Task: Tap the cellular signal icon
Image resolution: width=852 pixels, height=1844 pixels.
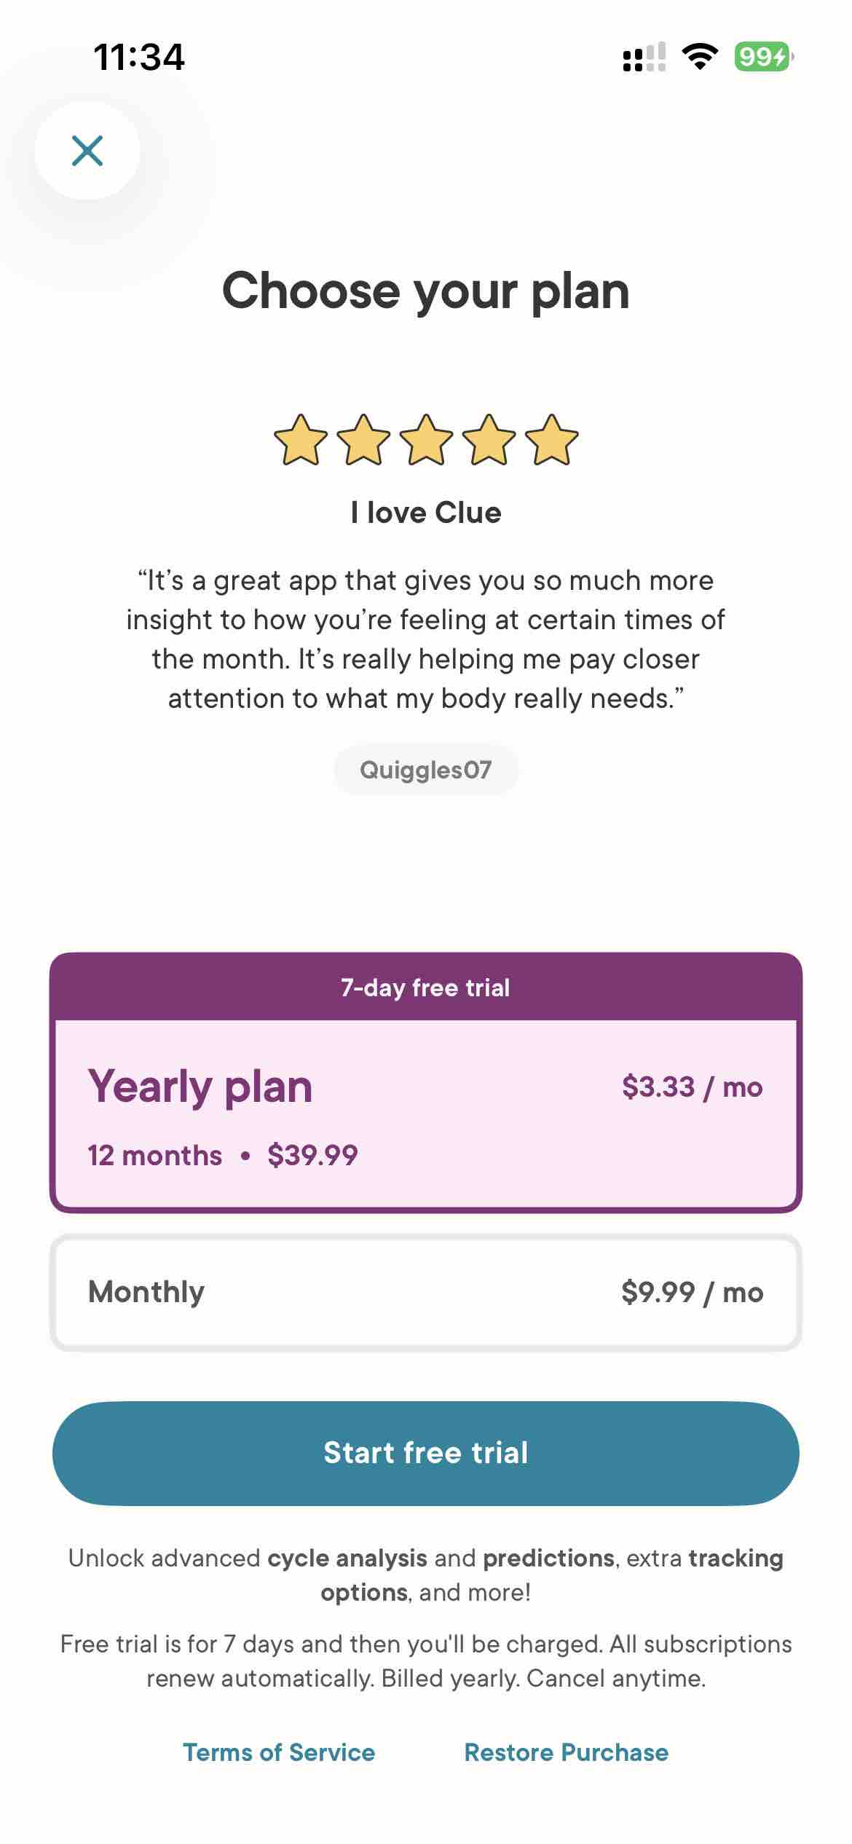Action: (644, 57)
